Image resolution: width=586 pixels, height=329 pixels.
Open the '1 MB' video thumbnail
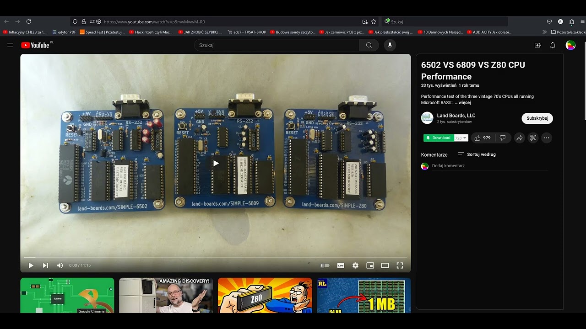(364, 295)
